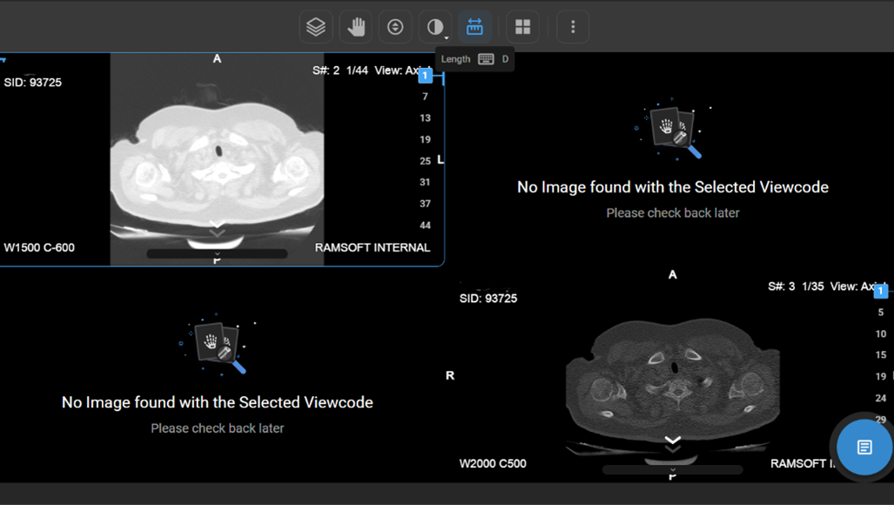Click the keyboard shortcut icon in Length tooltip
The width and height of the screenshot is (894, 505).
click(x=486, y=59)
